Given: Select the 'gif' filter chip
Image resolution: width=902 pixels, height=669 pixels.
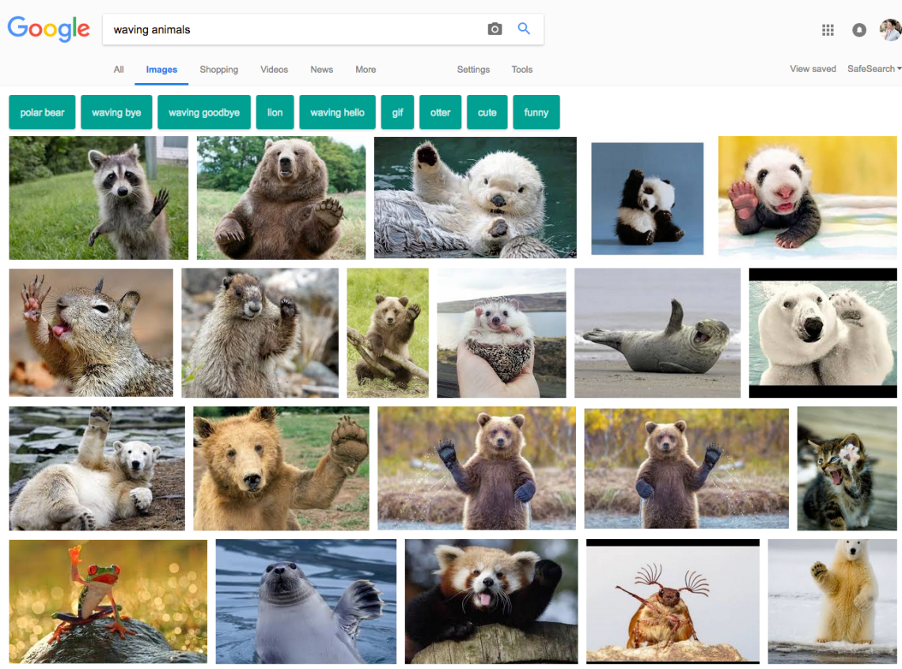Looking at the screenshot, I should click(x=397, y=112).
